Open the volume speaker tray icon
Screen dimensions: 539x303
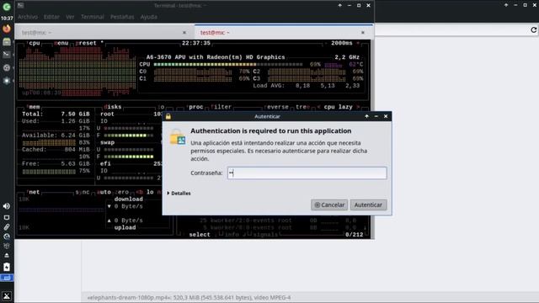7,206
